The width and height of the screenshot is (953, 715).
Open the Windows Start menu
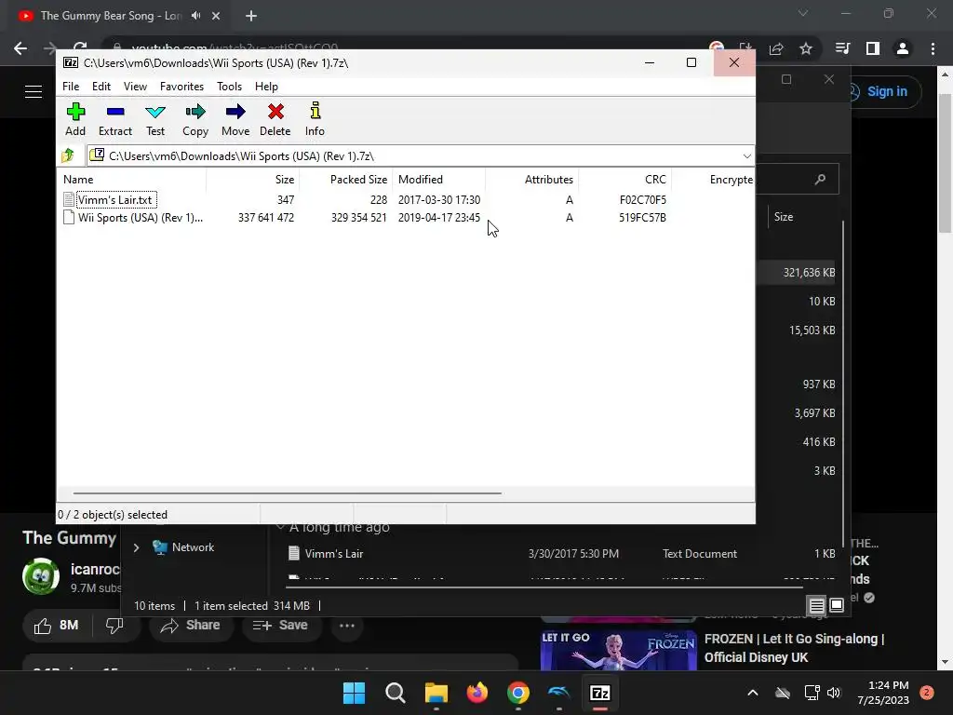[x=354, y=693]
